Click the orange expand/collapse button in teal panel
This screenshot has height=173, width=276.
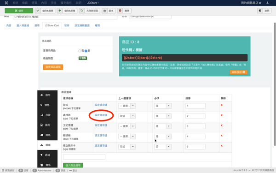point(238,72)
